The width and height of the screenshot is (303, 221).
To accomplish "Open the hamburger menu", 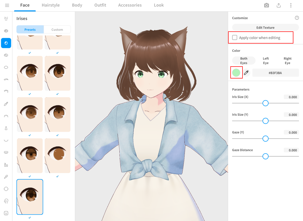I will pyautogui.click(x=7, y=5).
